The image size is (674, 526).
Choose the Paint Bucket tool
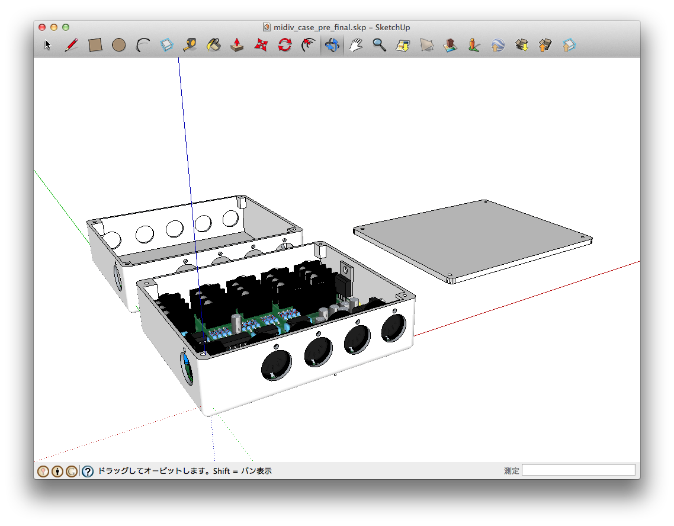[214, 45]
